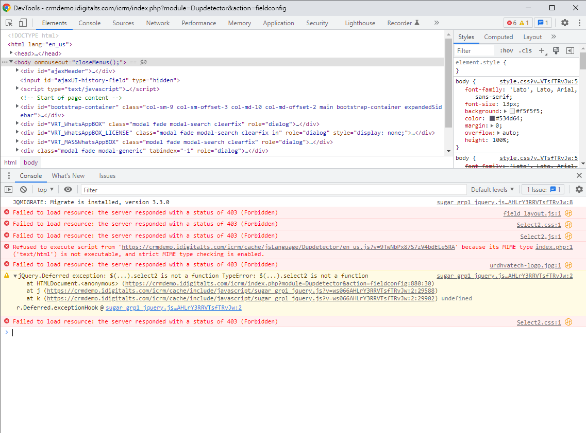Open the Default levels dropdown

coord(492,189)
